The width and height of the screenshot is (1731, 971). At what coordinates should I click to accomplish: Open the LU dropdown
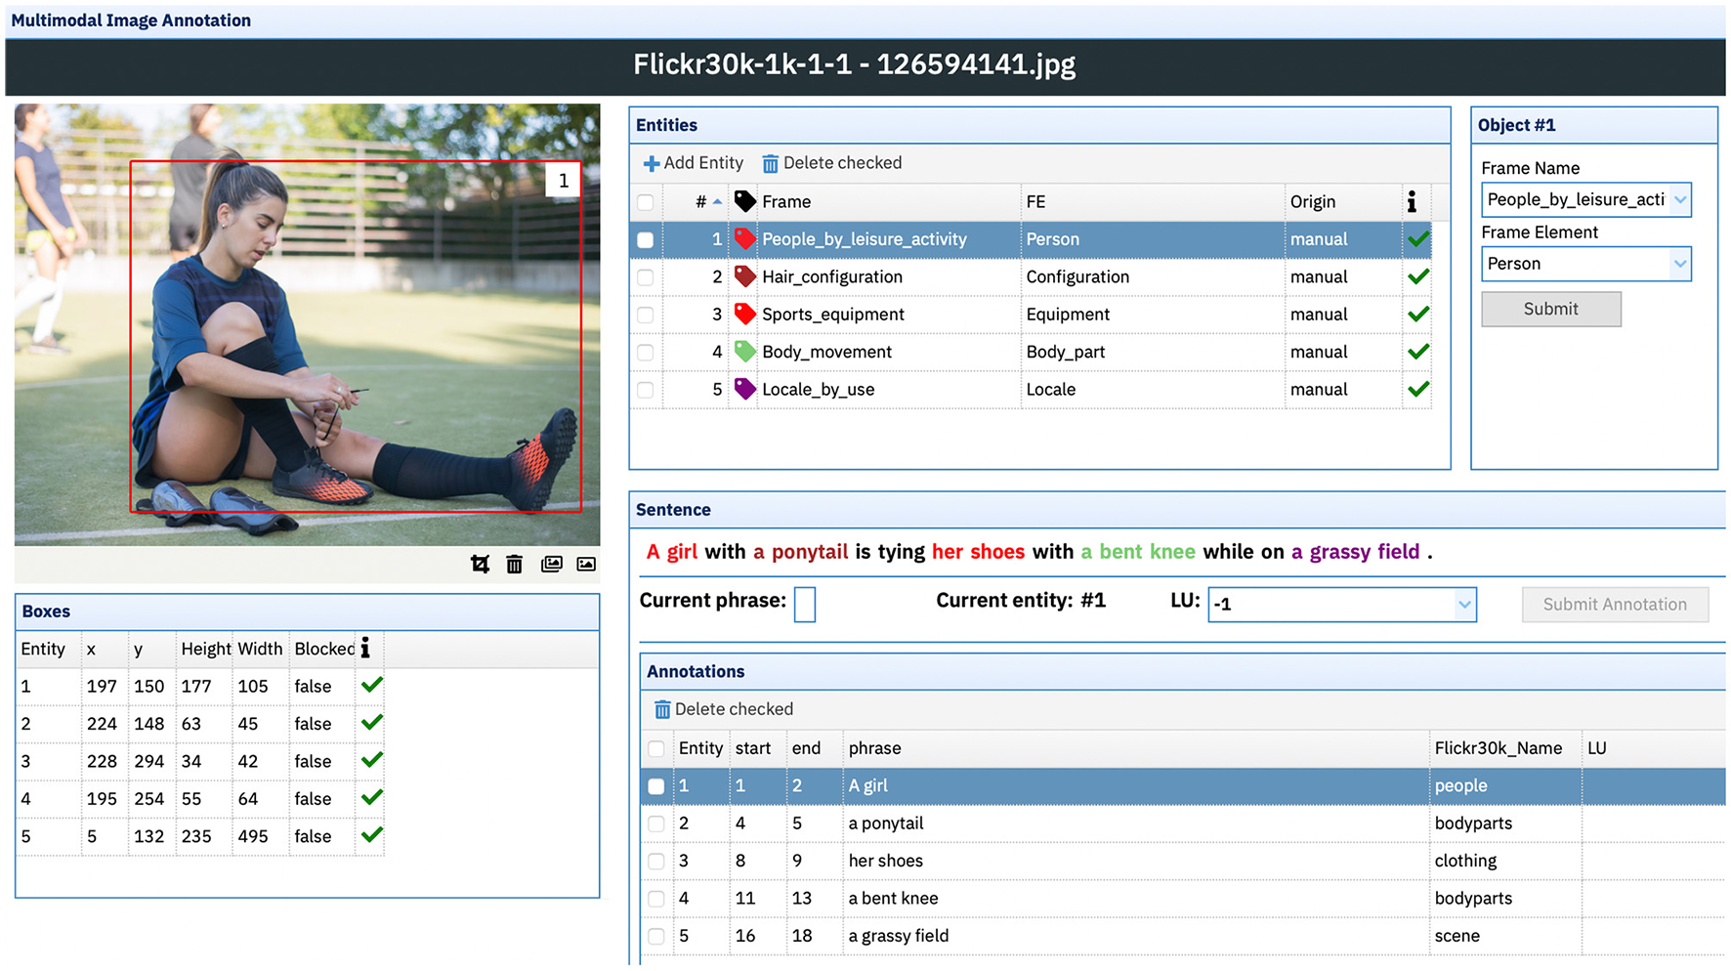(x=1463, y=605)
